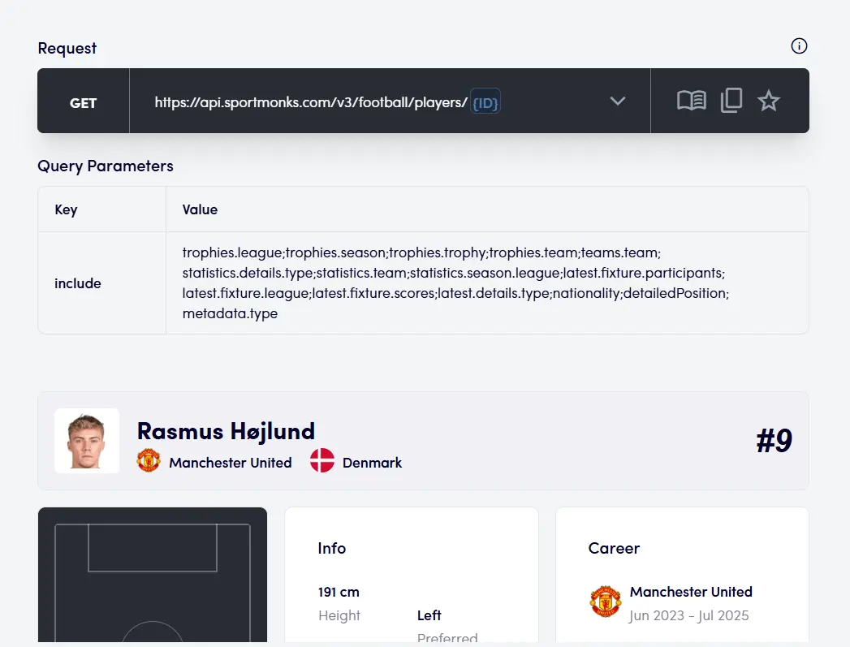Viewport: 850px width, 647px height.
Task: Click the Info card heading
Action: (x=332, y=549)
